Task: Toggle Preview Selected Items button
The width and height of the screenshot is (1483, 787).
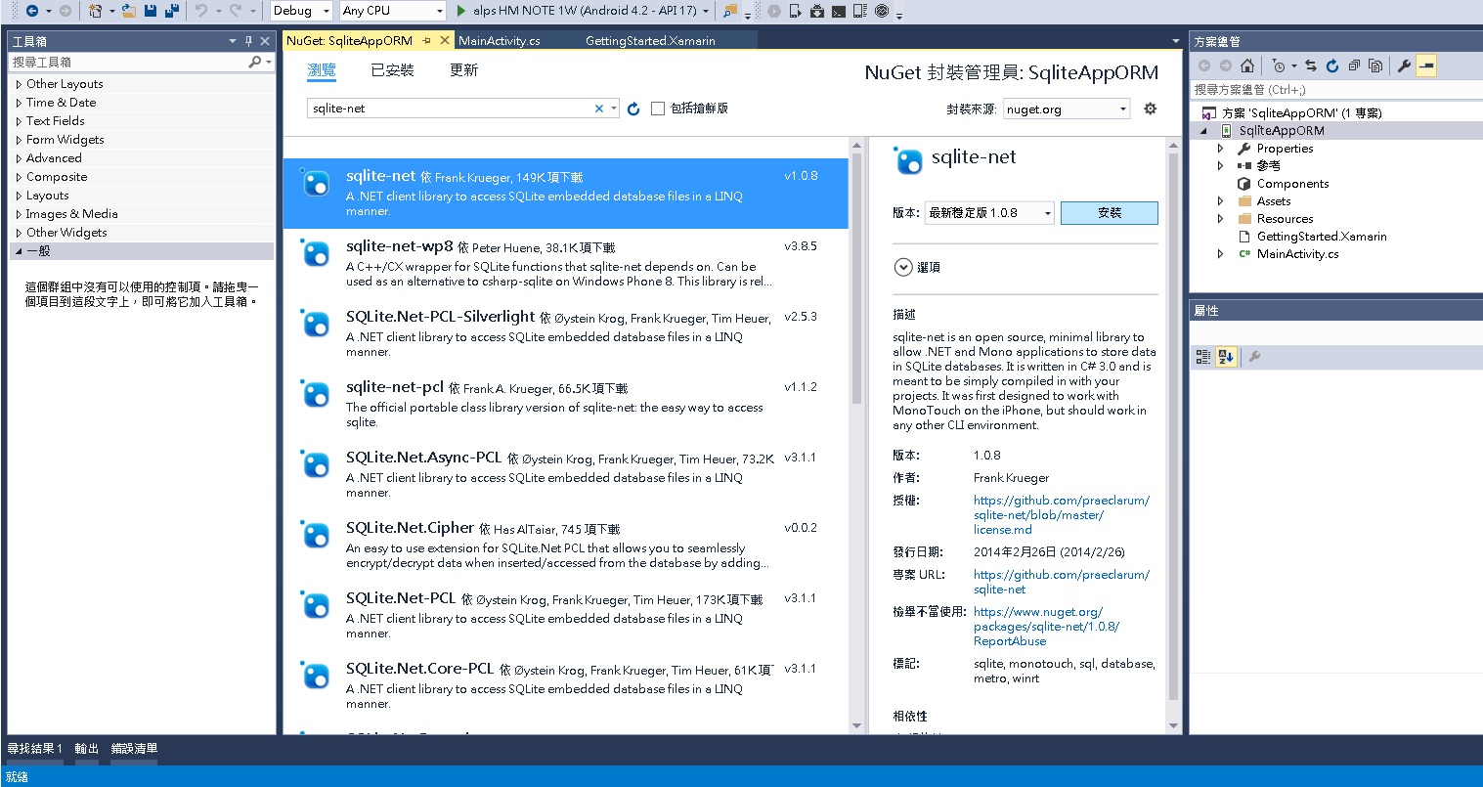Action: (x=1426, y=66)
